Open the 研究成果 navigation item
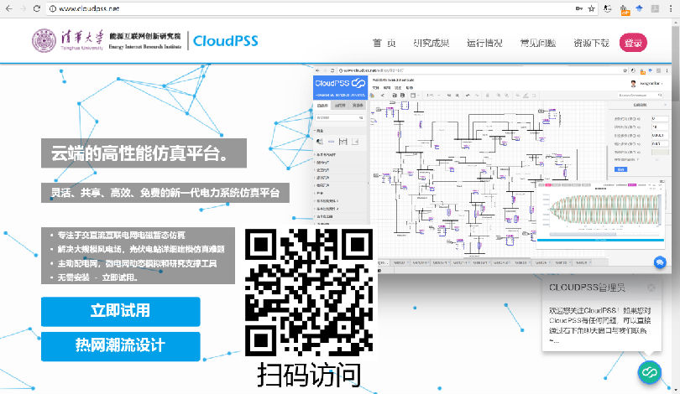The height and width of the screenshot is (394, 680). click(x=431, y=43)
